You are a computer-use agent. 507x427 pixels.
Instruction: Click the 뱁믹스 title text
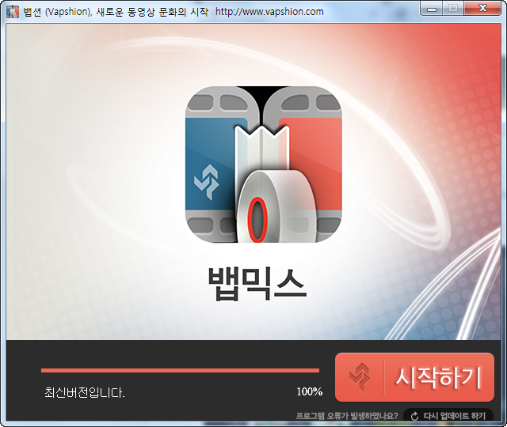point(257,285)
